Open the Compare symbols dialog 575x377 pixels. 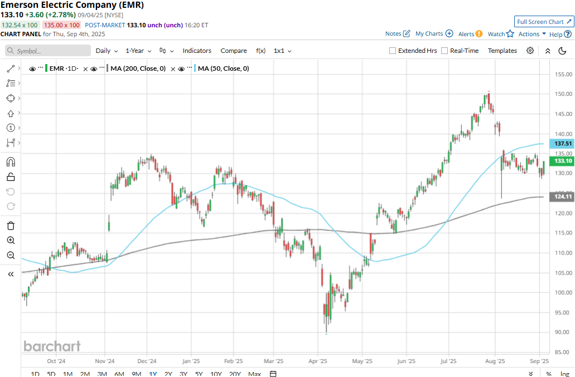(234, 51)
